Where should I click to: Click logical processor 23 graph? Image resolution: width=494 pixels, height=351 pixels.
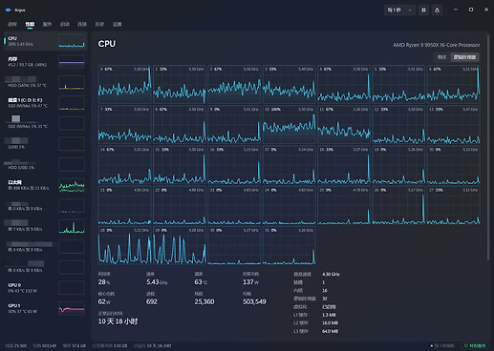click(x=234, y=205)
